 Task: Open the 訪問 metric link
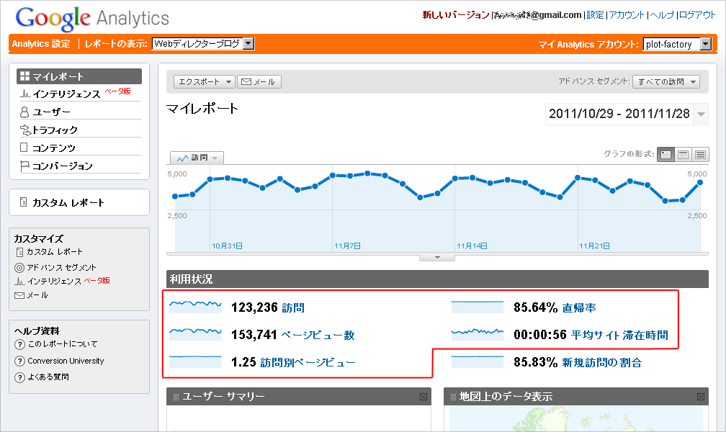click(293, 307)
